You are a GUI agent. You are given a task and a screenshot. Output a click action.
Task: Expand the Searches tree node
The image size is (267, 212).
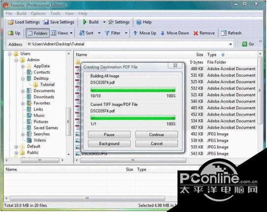(x=23, y=134)
